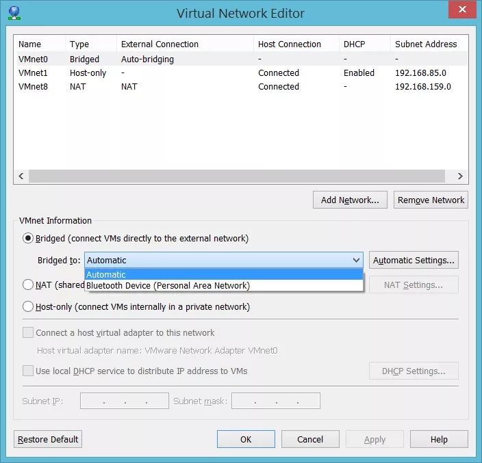Click the 192.168.85.0 subnet address cell

tap(420, 72)
